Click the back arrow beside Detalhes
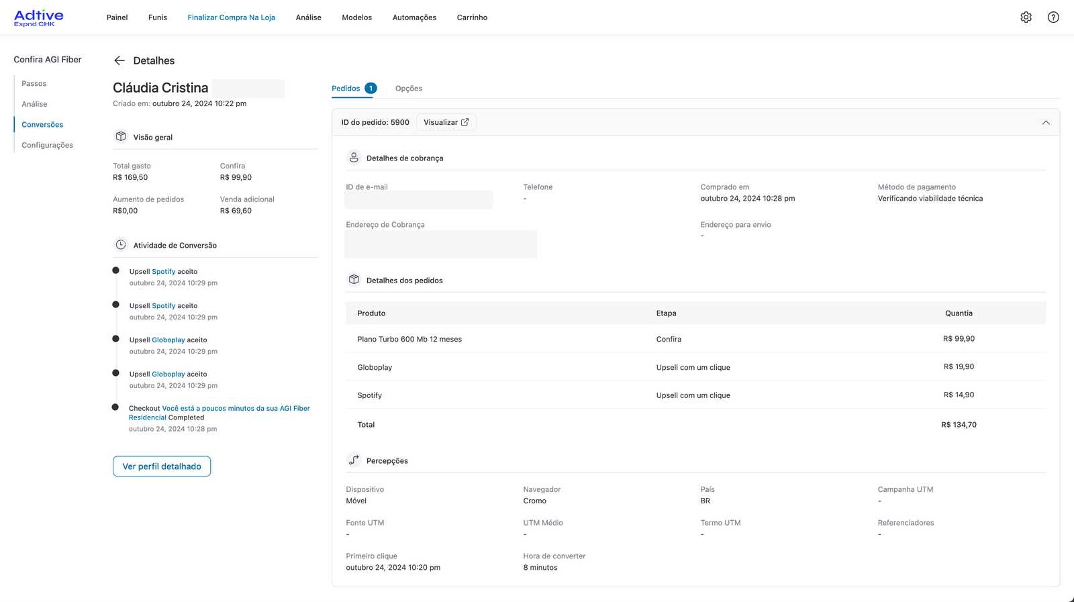Image resolution: width=1074 pixels, height=602 pixels. 119,60
